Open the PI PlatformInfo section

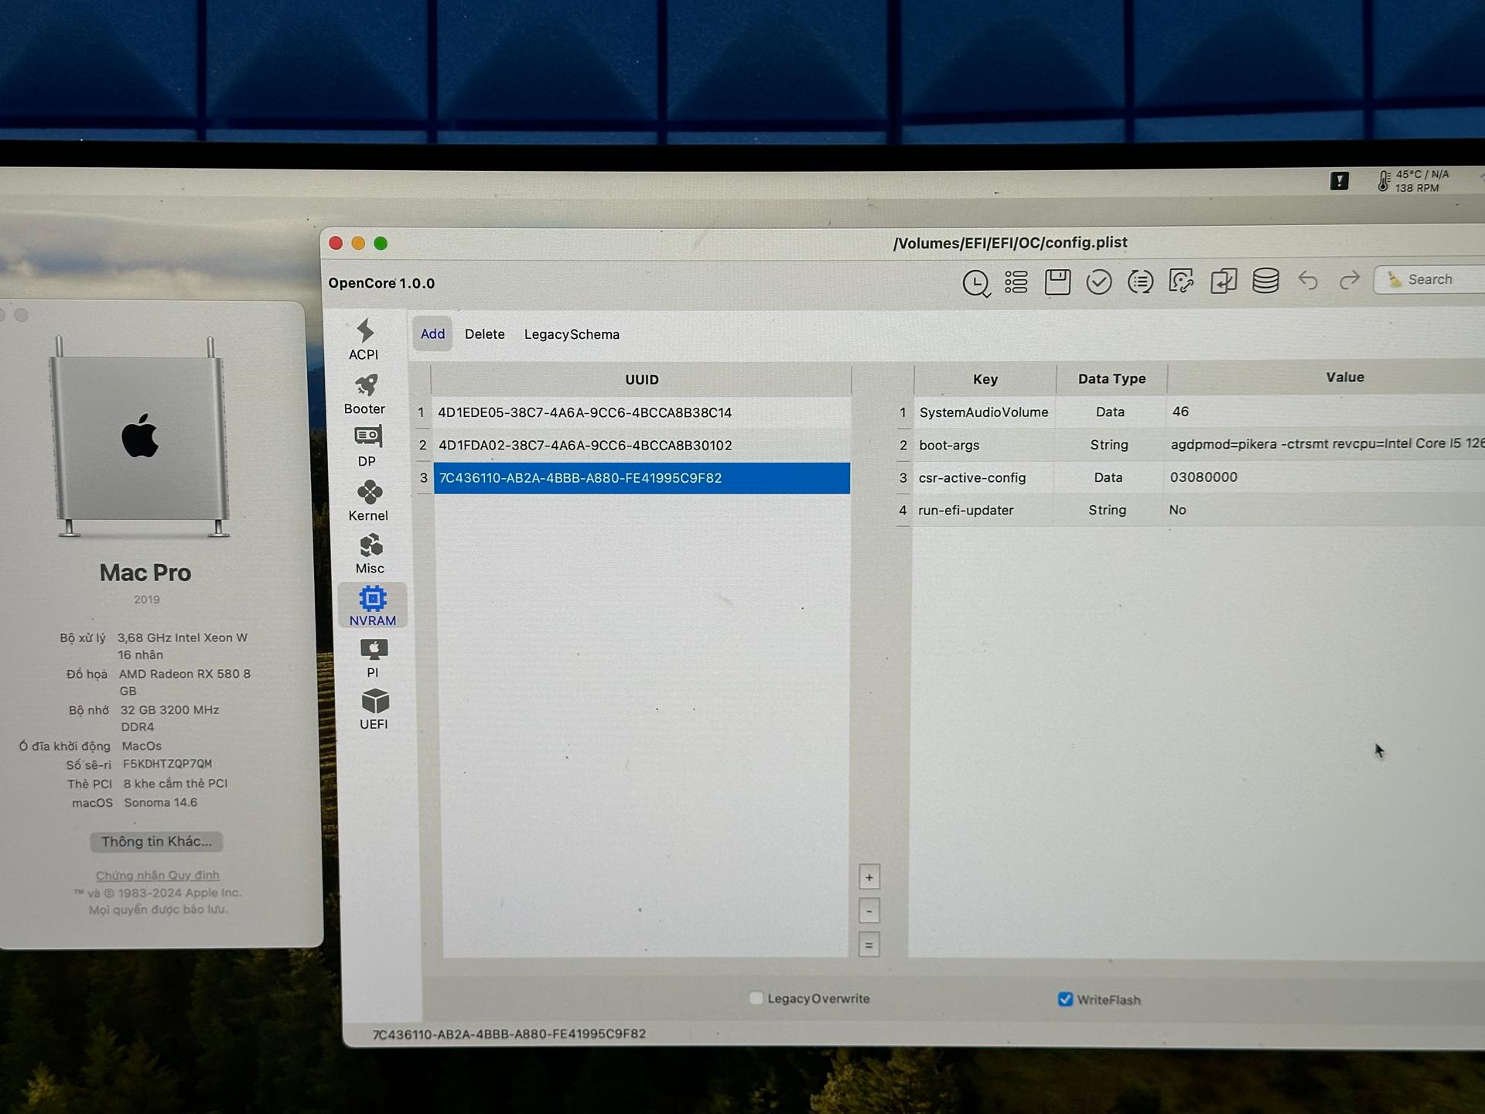[x=373, y=658]
